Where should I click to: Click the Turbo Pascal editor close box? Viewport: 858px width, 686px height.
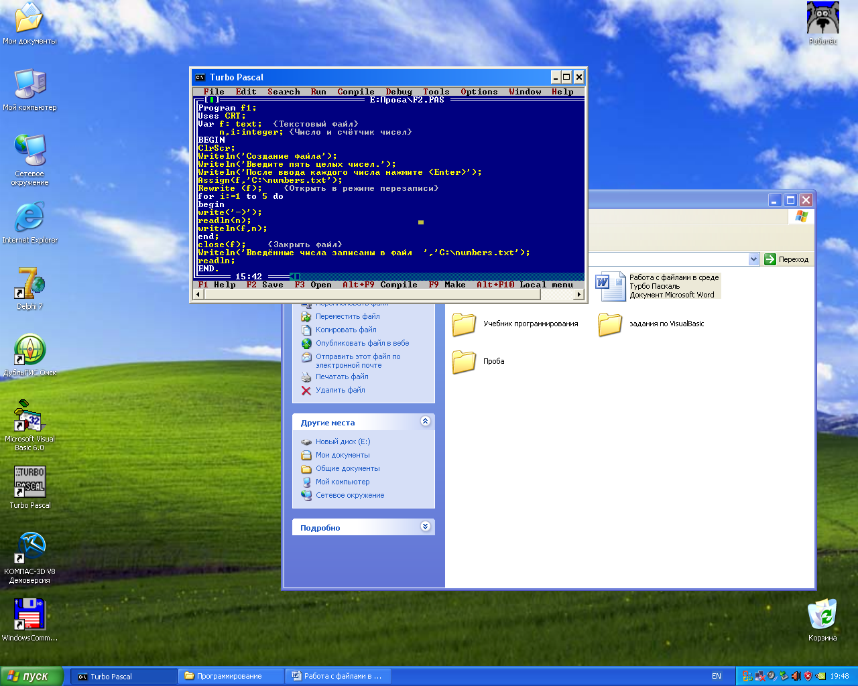[212, 100]
